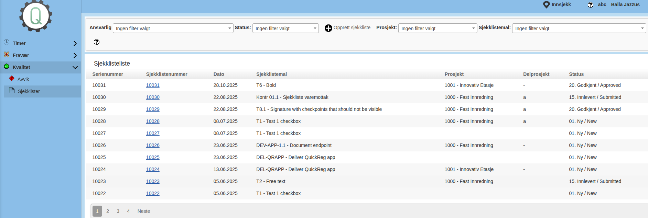Collapse the Kvalitet menu section

[x=75, y=67]
